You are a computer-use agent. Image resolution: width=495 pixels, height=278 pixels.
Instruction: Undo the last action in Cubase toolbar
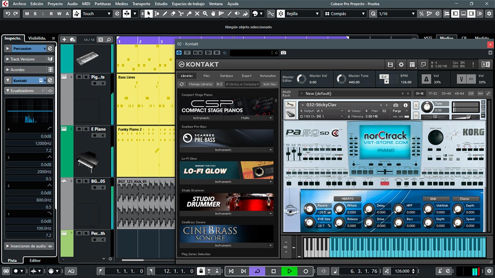coord(8,14)
